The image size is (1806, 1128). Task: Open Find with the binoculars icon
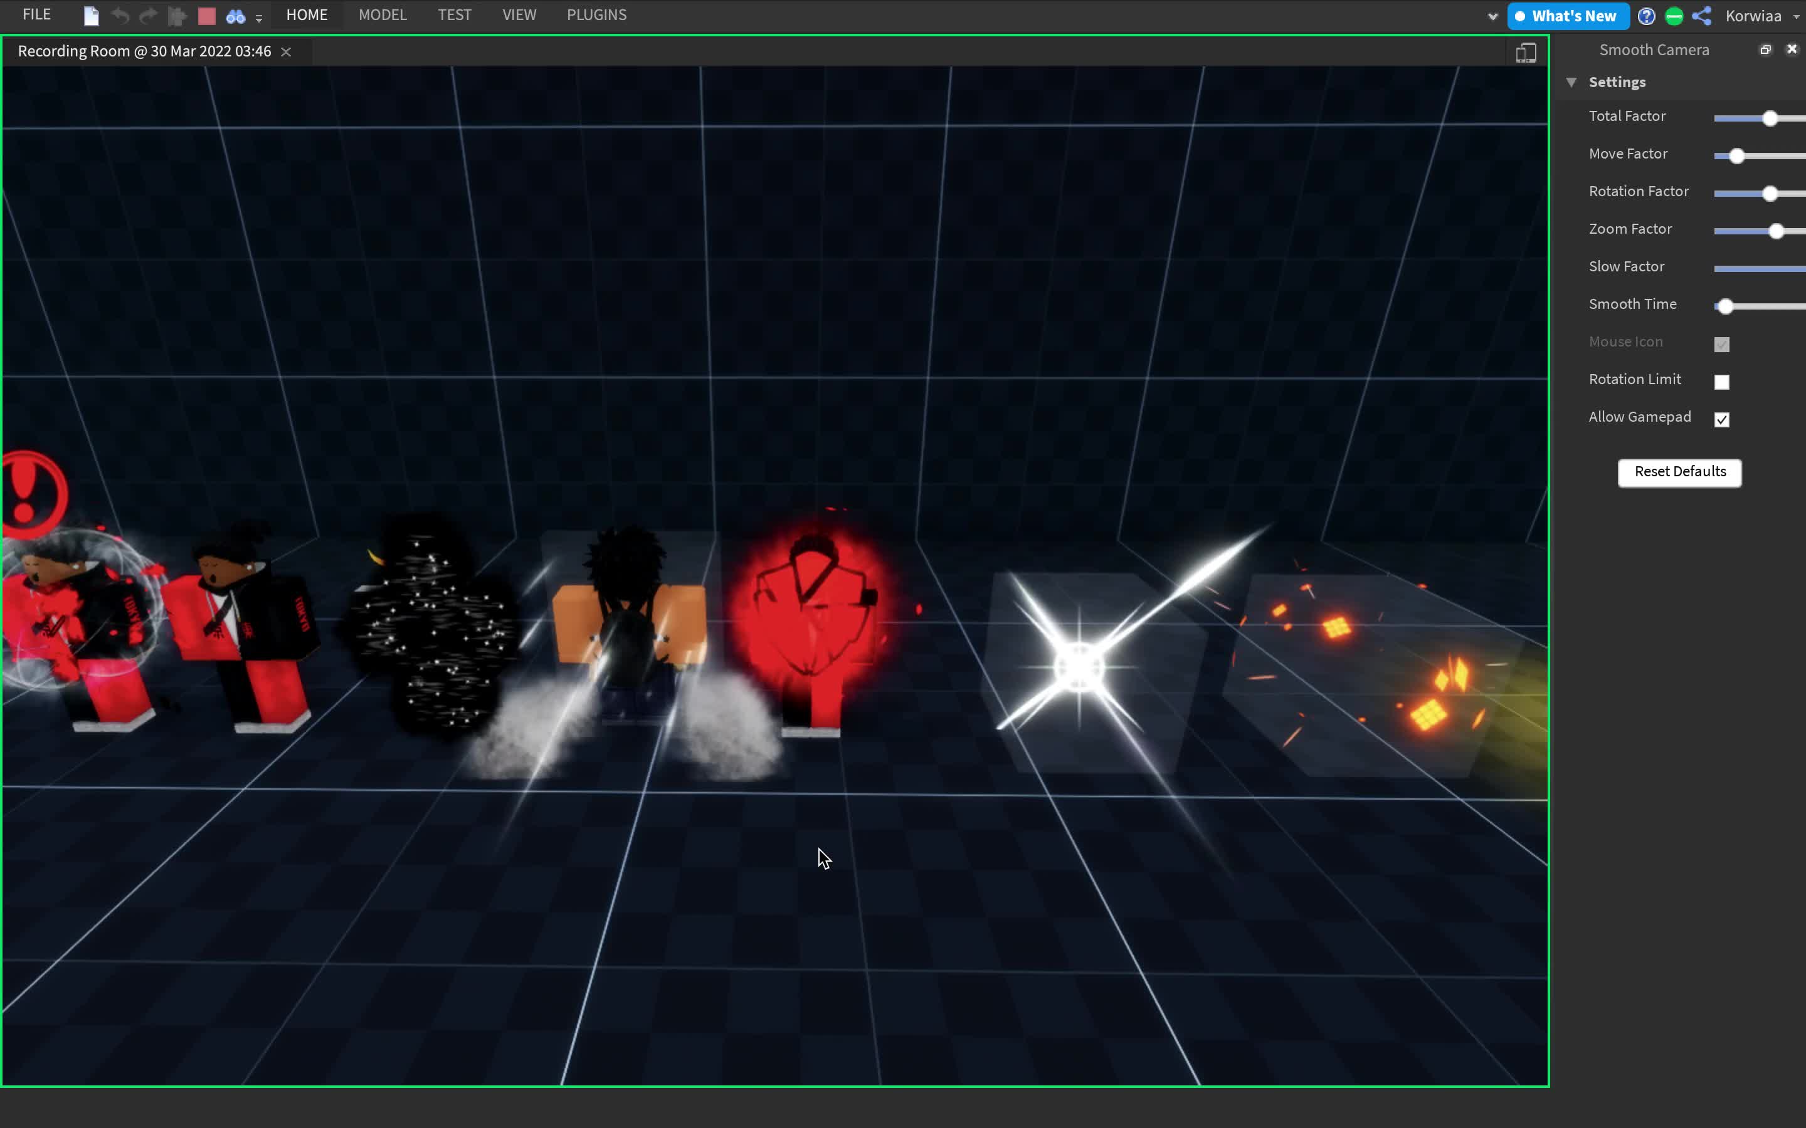pyautogui.click(x=235, y=16)
